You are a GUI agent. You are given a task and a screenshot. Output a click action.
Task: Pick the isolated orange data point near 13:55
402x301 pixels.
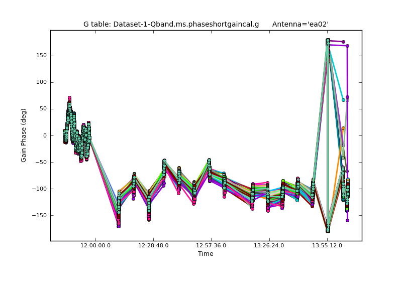point(343,128)
